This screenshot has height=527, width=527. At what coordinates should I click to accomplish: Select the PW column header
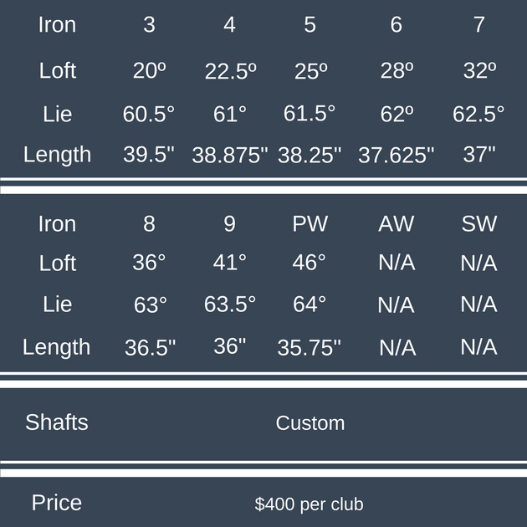coord(310,224)
